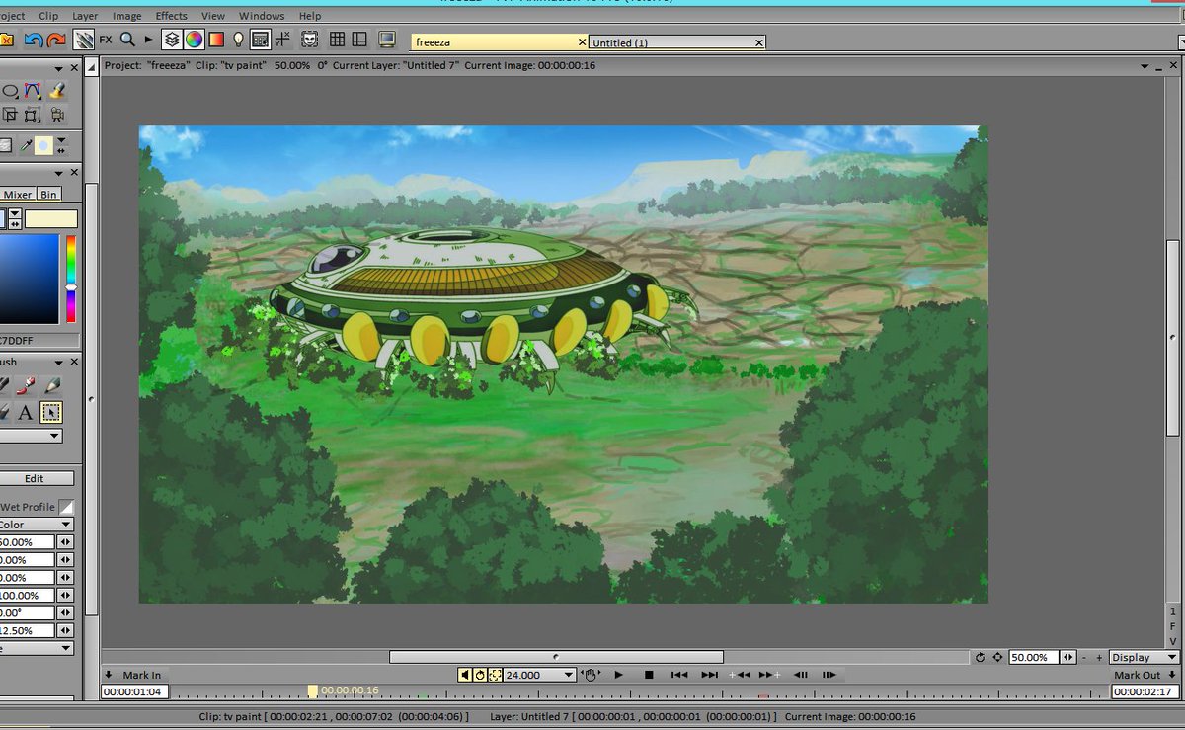Adjust the hue rainbow slider

point(71,279)
